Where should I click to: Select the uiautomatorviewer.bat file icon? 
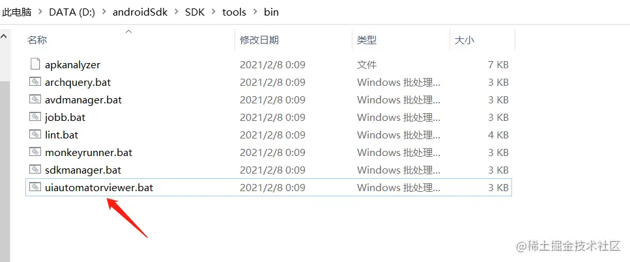click(x=35, y=187)
